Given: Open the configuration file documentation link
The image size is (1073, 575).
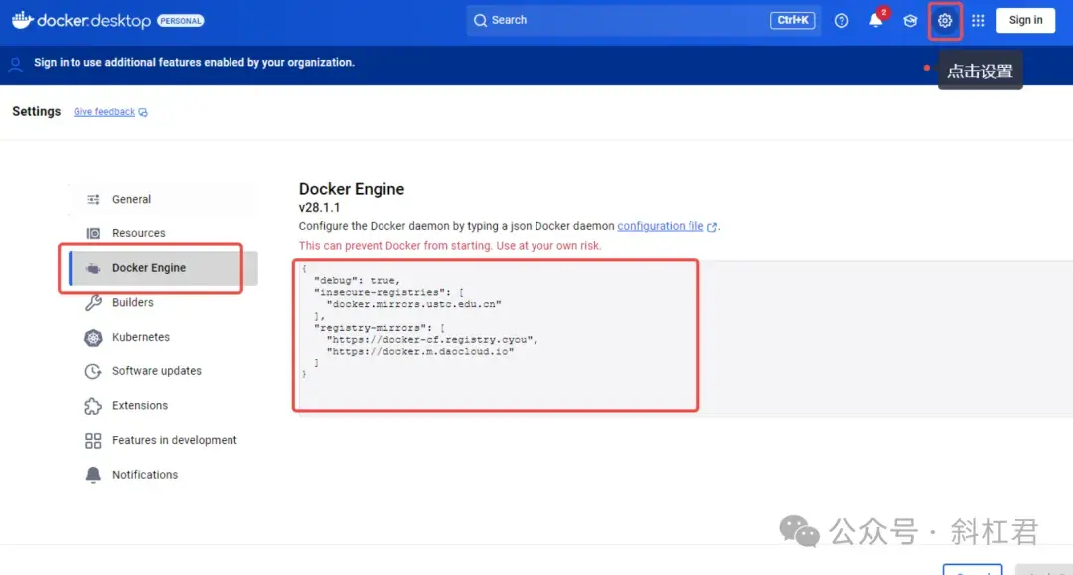Looking at the screenshot, I should pyautogui.click(x=661, y=226).
